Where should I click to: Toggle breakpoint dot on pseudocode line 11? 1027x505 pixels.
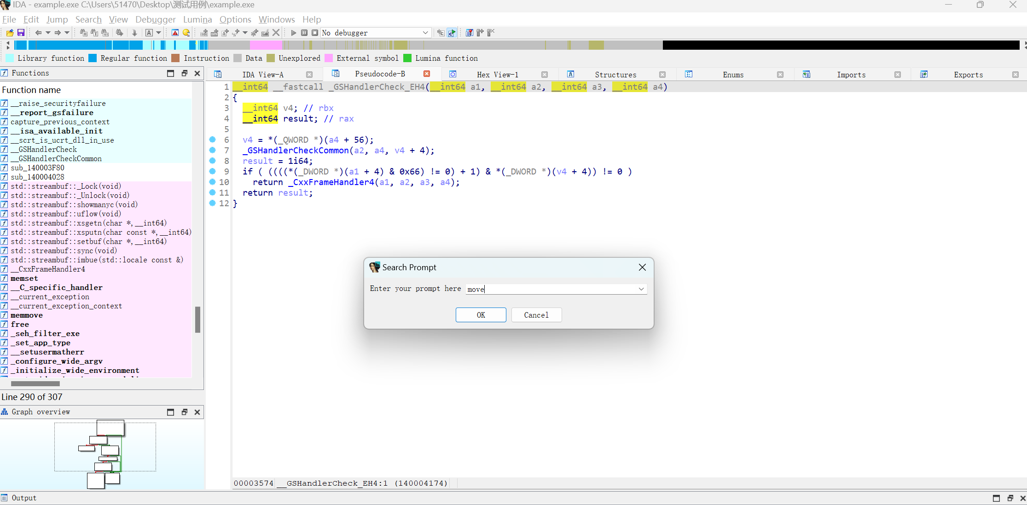(212, 192)
